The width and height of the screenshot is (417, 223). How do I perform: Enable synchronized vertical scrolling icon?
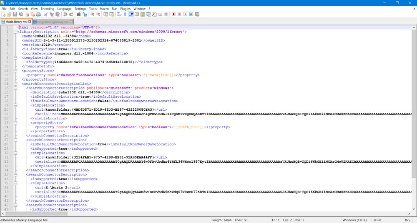[106, 14]
